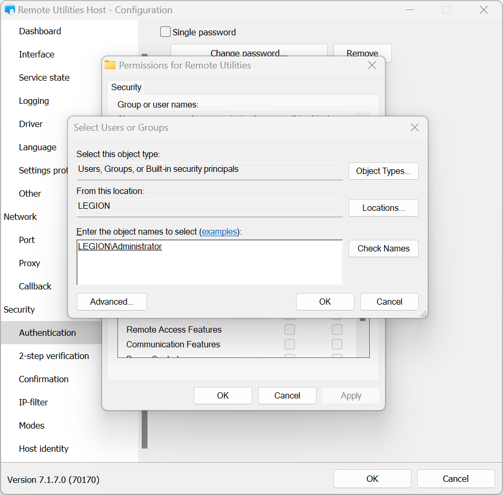Confirm user selection with OK
The width and height of the screenshot is (503, 495).
(324, 302)
